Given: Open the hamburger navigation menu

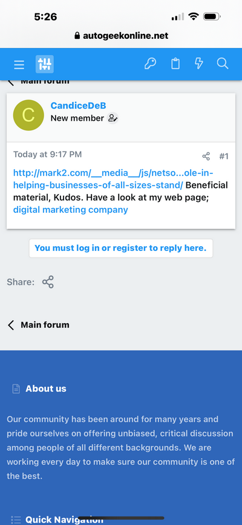Looking at the screenshot, I should point(19,64).
